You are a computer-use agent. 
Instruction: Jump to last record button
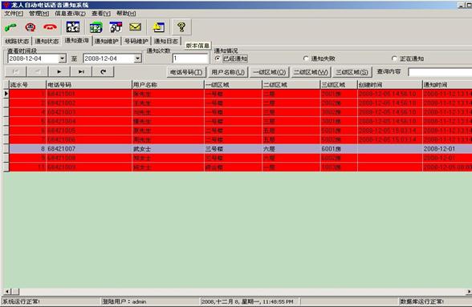pos(81,71)
